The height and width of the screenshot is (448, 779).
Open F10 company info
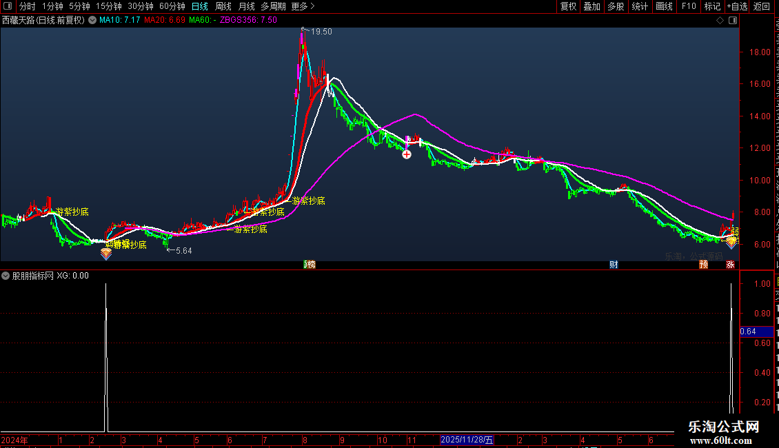pos(689,6)
